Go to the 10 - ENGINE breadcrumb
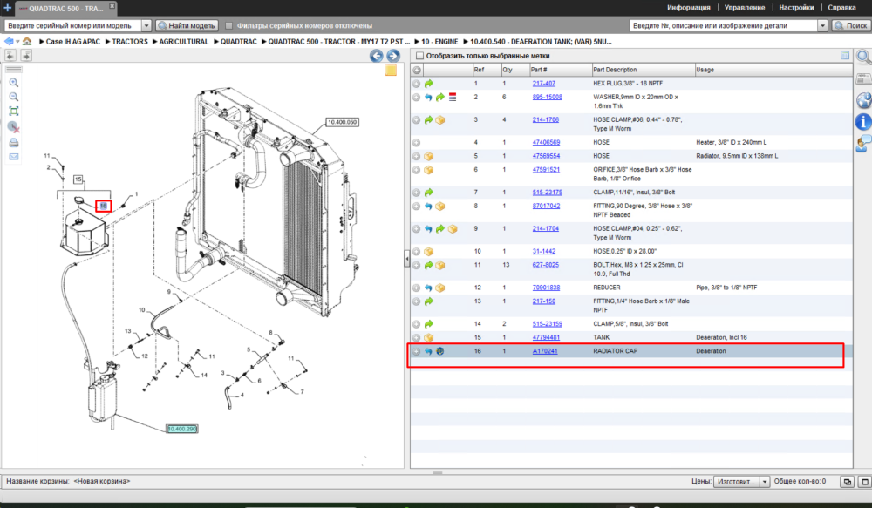872x508 pixels. coord(439,42)
